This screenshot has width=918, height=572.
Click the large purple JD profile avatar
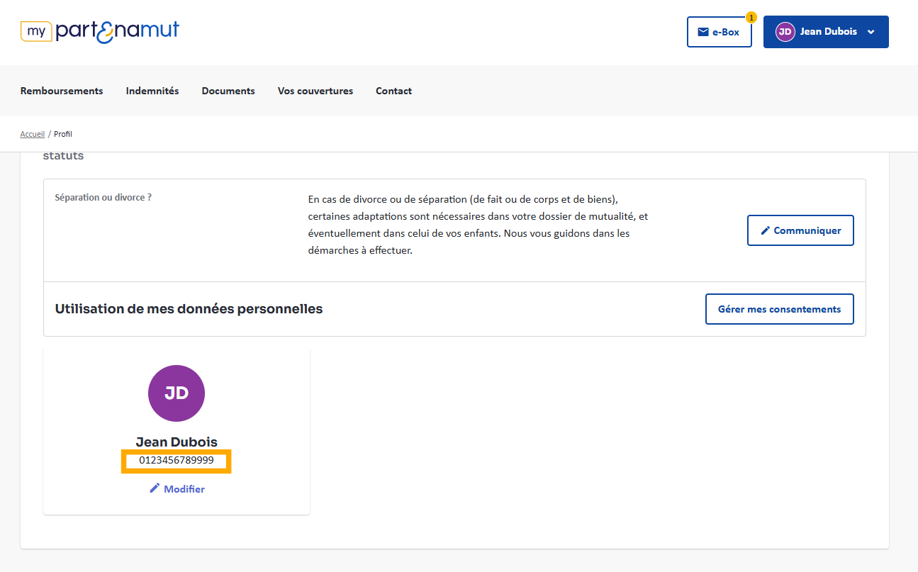pyautogui.click(x=177, y=393)
